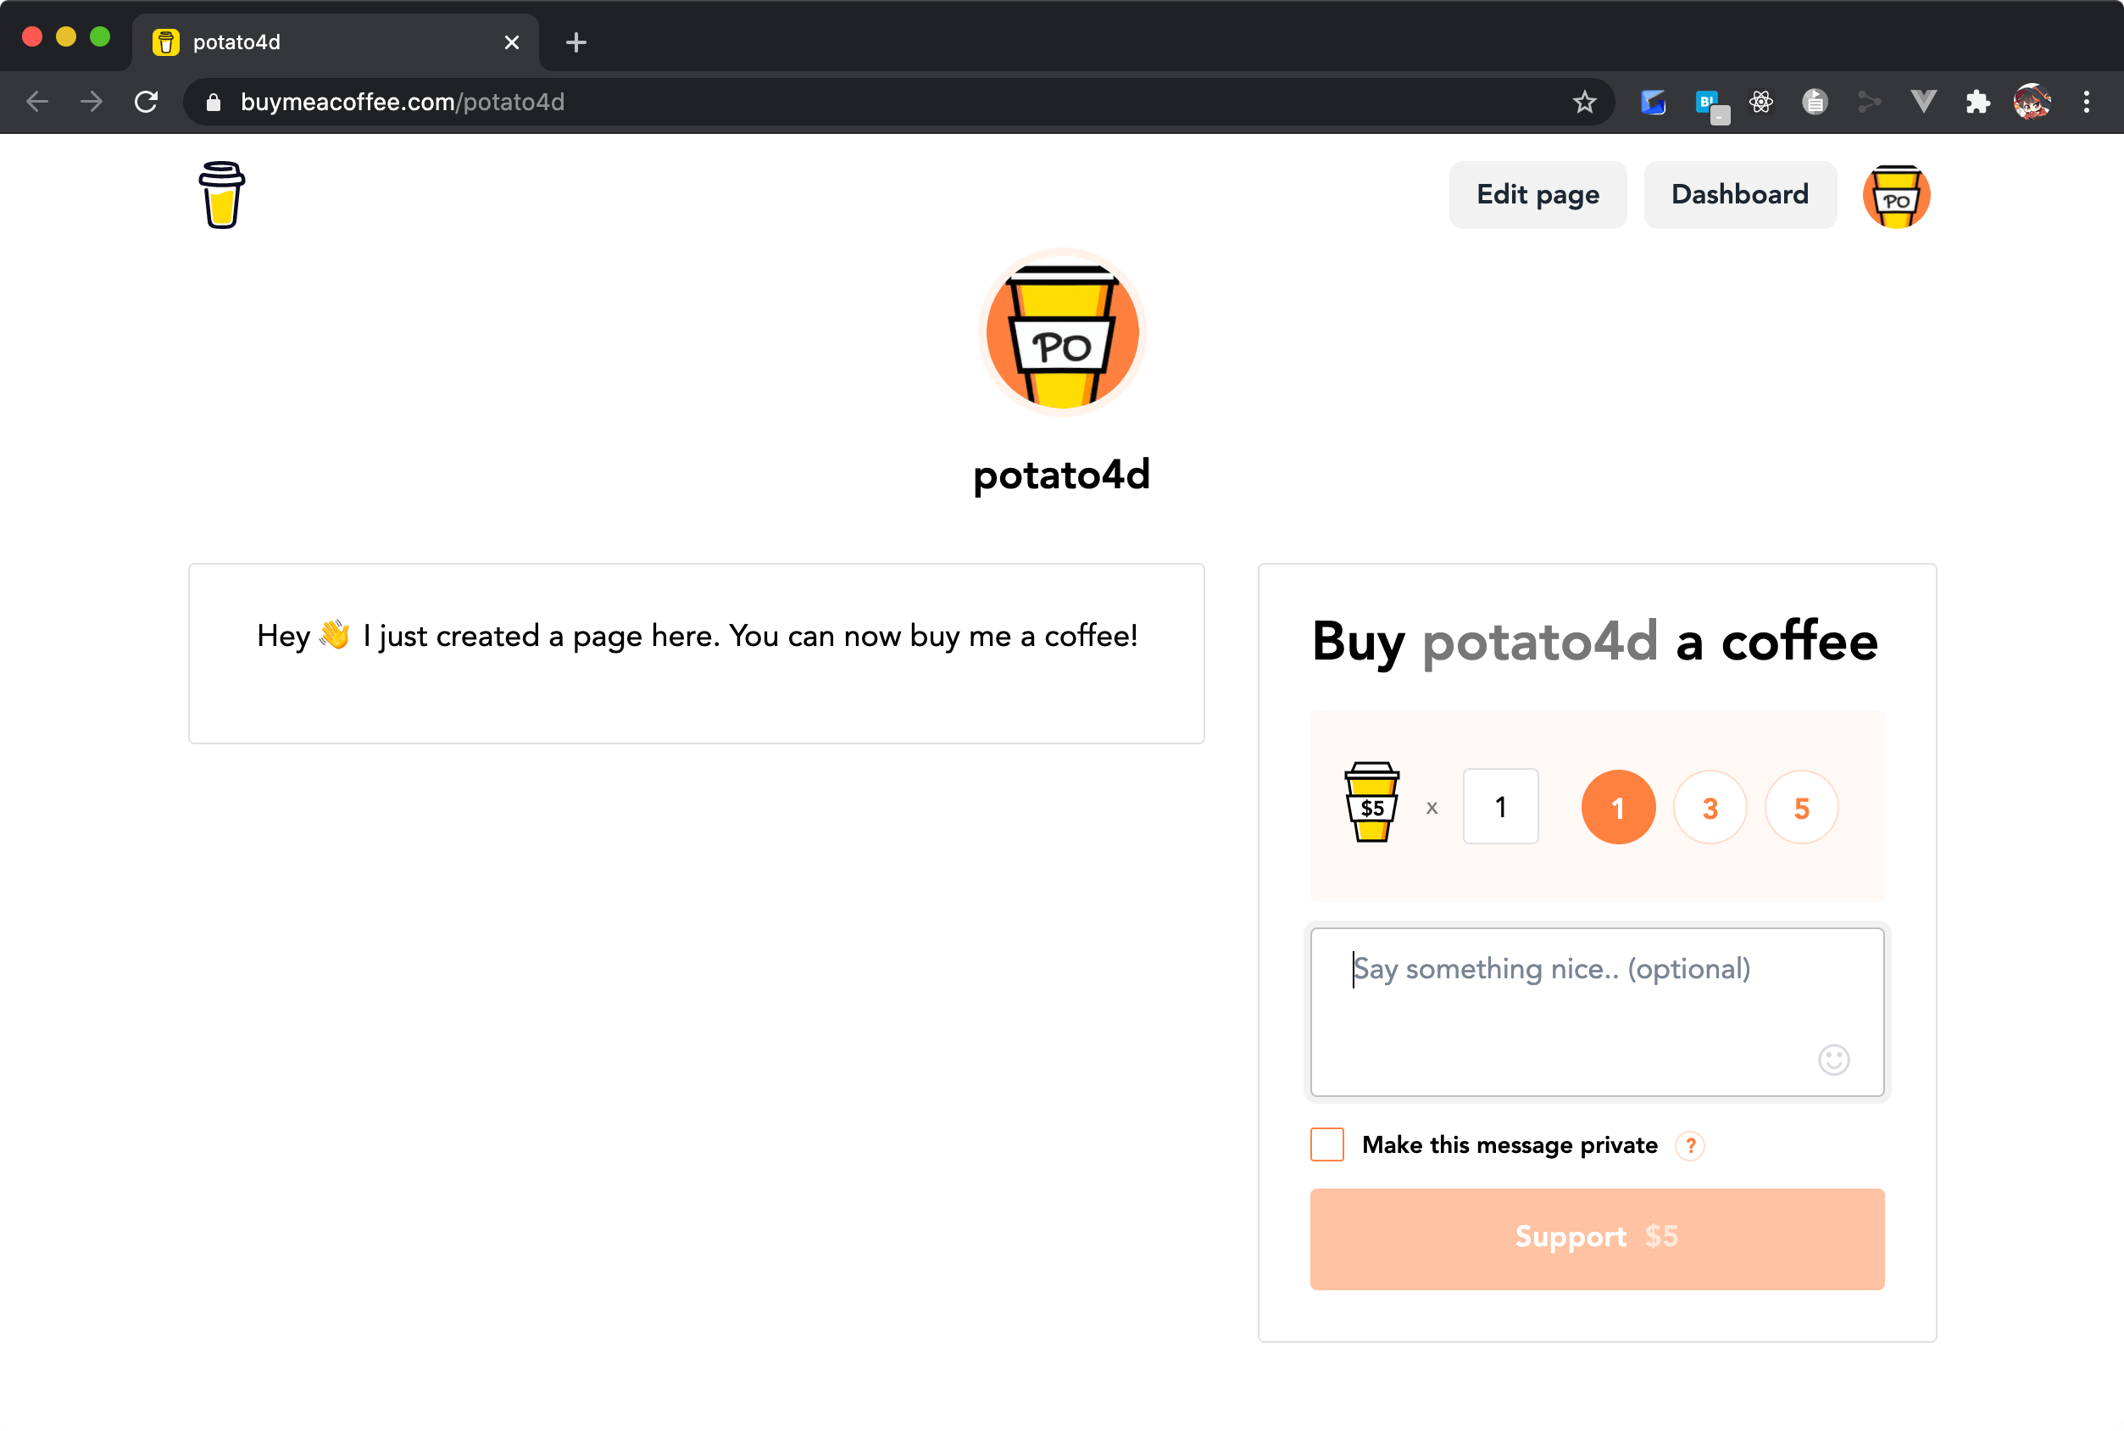Open a new browser tab
The height and width of the screenshot is (1431, 2124).
click(x=575, y=42)
